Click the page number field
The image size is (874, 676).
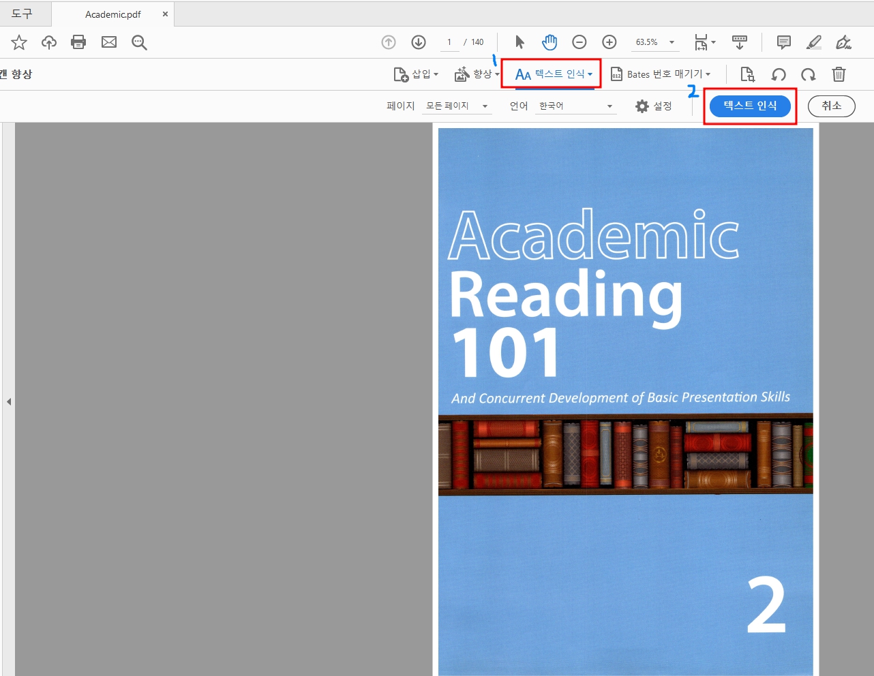(449, 42)
